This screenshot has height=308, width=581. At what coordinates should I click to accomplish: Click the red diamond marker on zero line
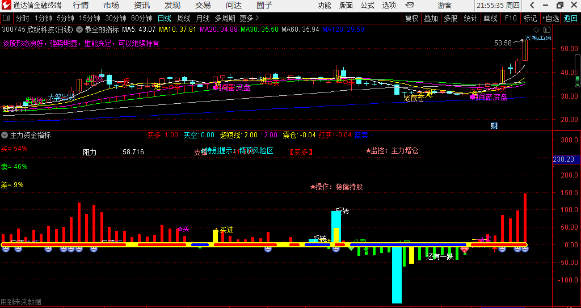[464, 251]
